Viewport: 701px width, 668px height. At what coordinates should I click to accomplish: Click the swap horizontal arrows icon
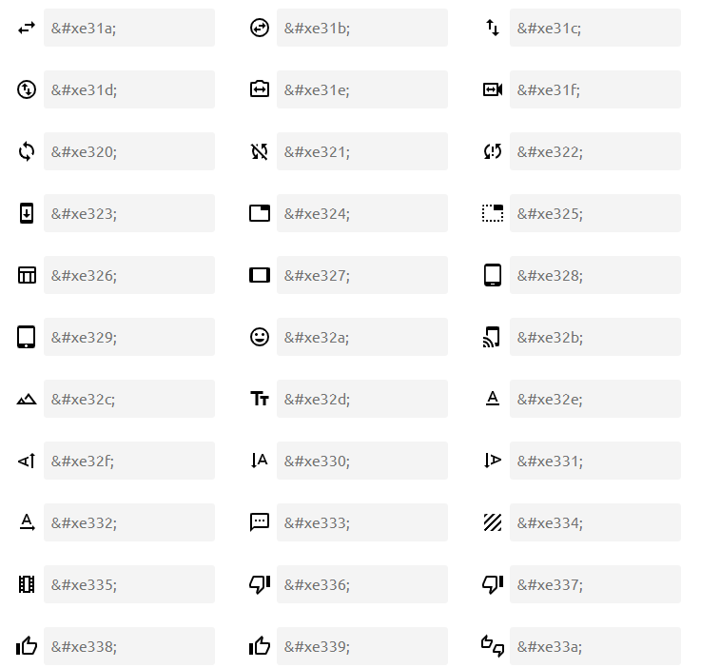(27, 29)
